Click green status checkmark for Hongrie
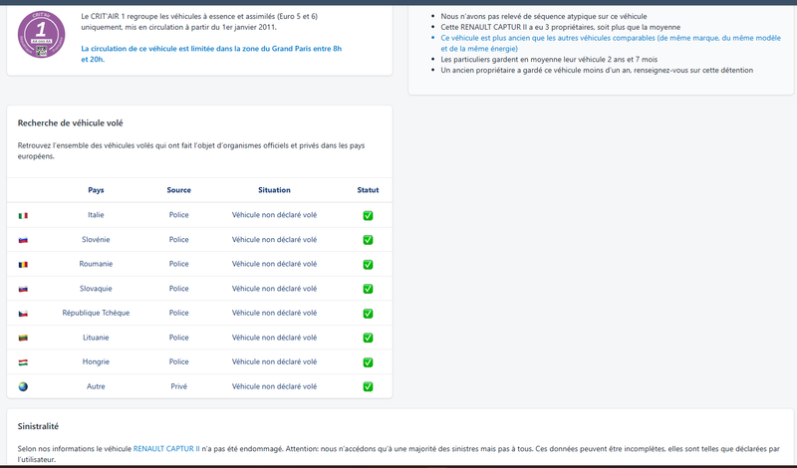 pos(368,362)
